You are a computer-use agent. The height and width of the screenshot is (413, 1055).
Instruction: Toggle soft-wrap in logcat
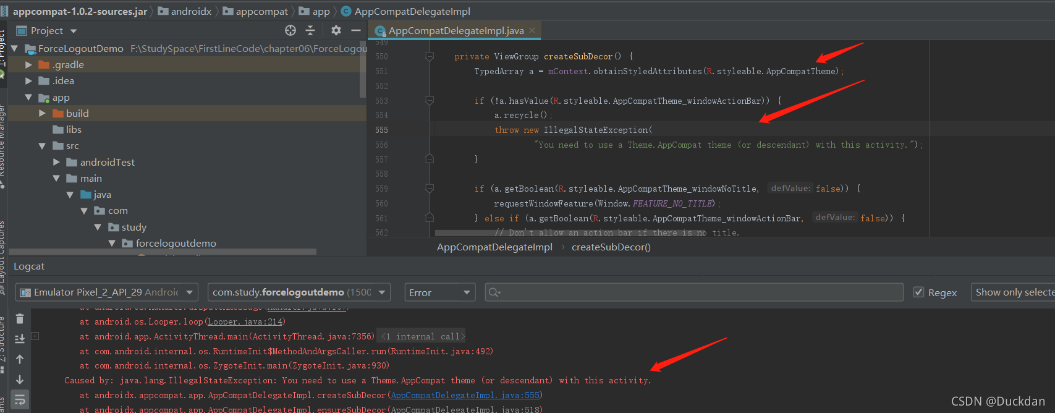point(20,399)
